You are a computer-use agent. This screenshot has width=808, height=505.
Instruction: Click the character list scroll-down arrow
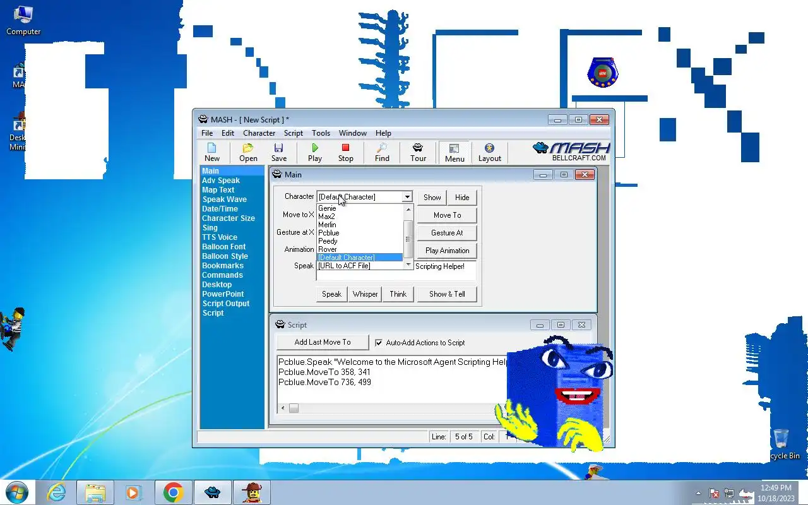pyautogui.click(x=408, y=265)
